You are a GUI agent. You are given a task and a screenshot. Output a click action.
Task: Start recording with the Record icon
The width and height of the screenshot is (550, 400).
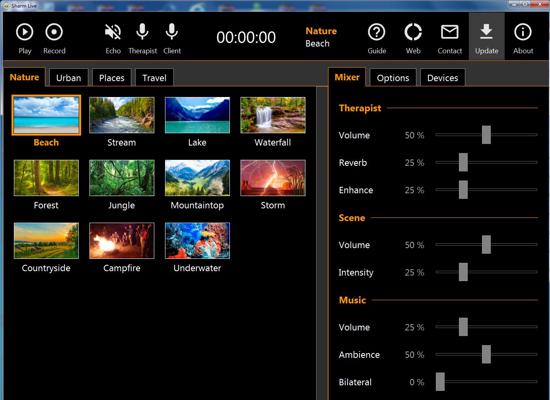pyautogui.click(x=54, y=33)
